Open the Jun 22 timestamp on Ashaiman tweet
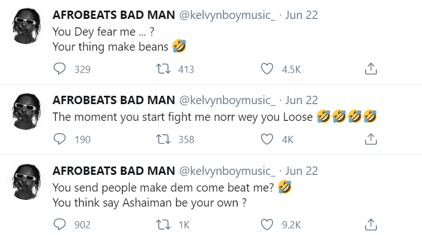422x235 pixels. 301,170
